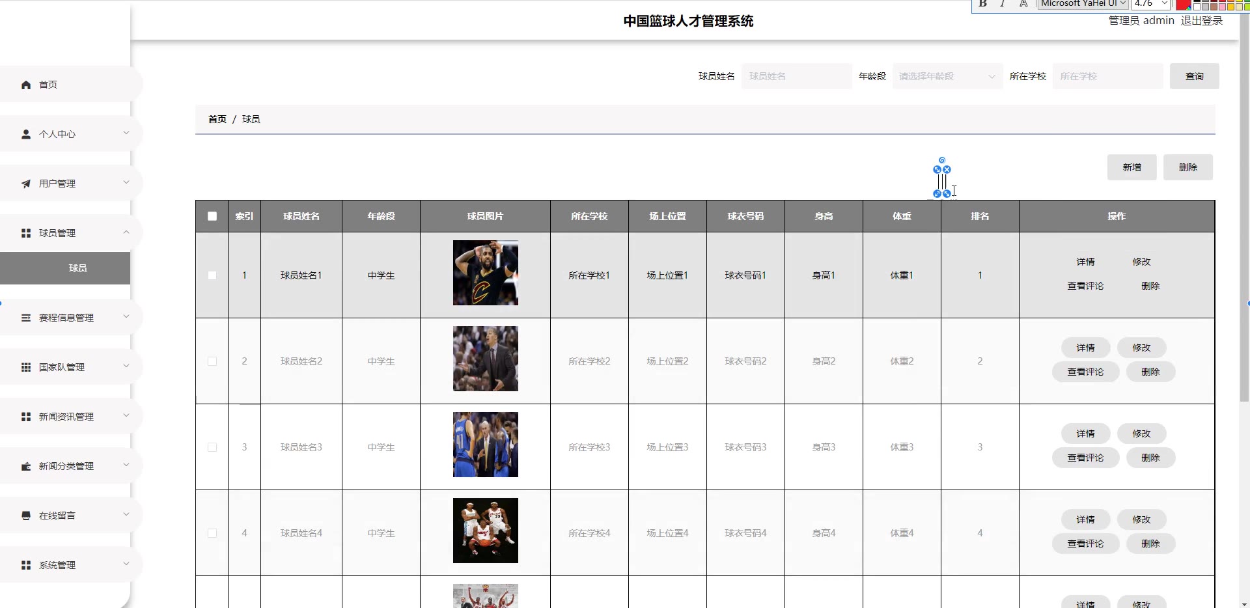
Task: Click the 查询 search button
Action: coord(1194,76)
